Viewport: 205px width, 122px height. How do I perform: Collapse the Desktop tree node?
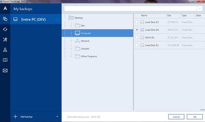[65, 18]
